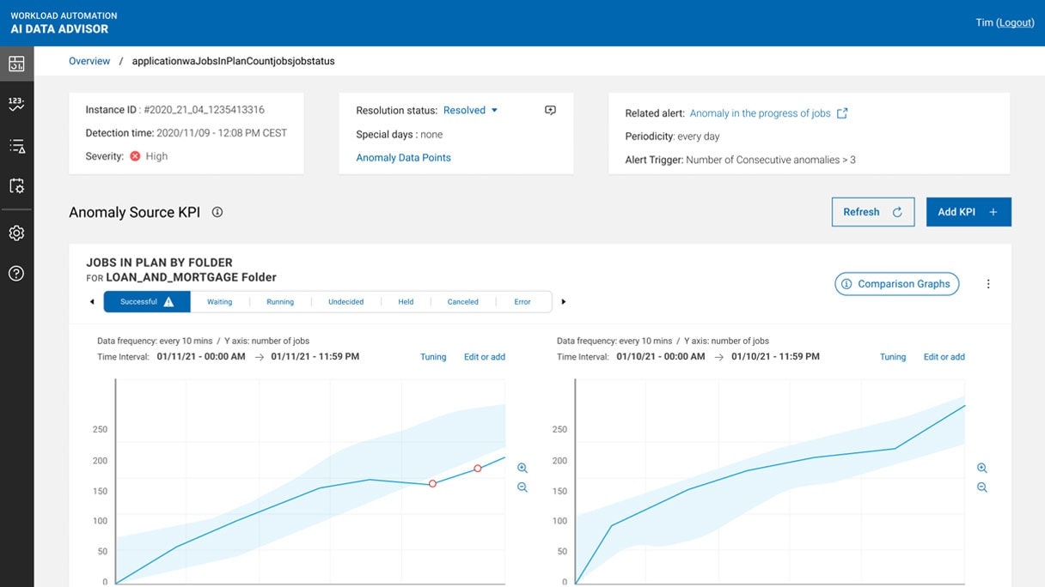
Task: Click the comment icon next to Resolution status
Action: [x=549, y=110]
